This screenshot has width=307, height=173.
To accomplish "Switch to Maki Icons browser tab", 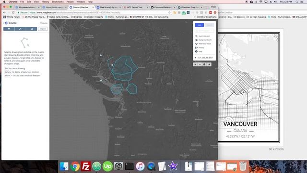I will tap(108, 7).
